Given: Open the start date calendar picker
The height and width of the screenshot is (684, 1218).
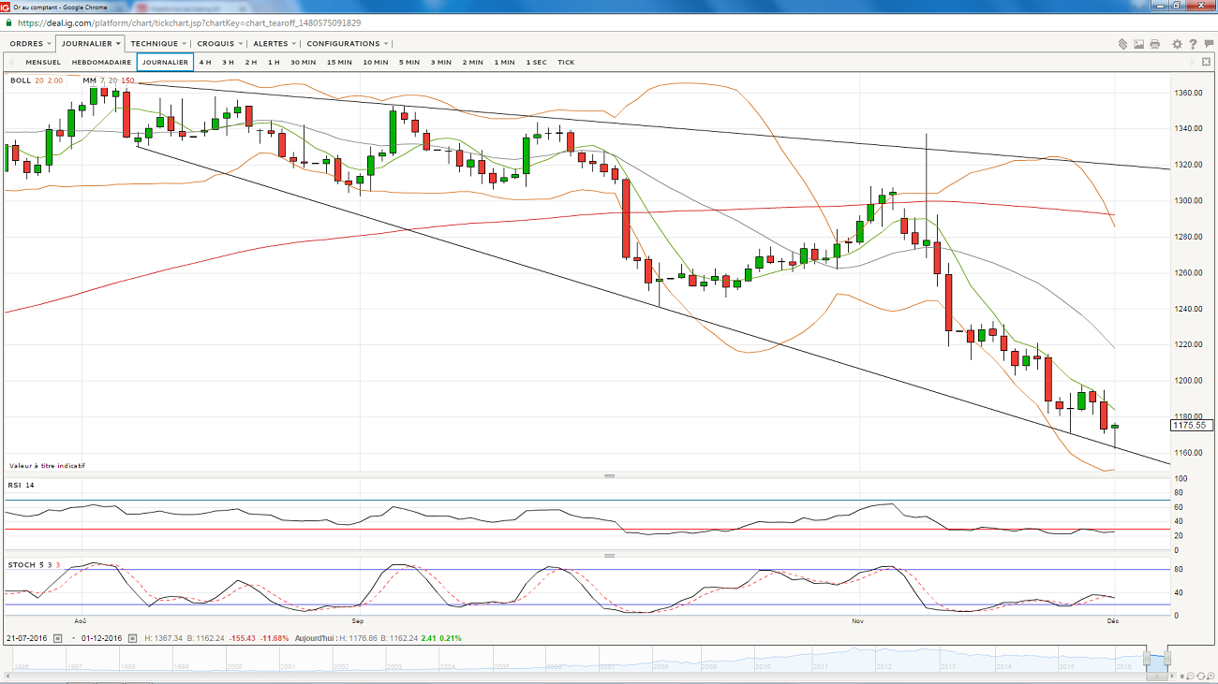Looking at the screenshot, I should point(57,638).
